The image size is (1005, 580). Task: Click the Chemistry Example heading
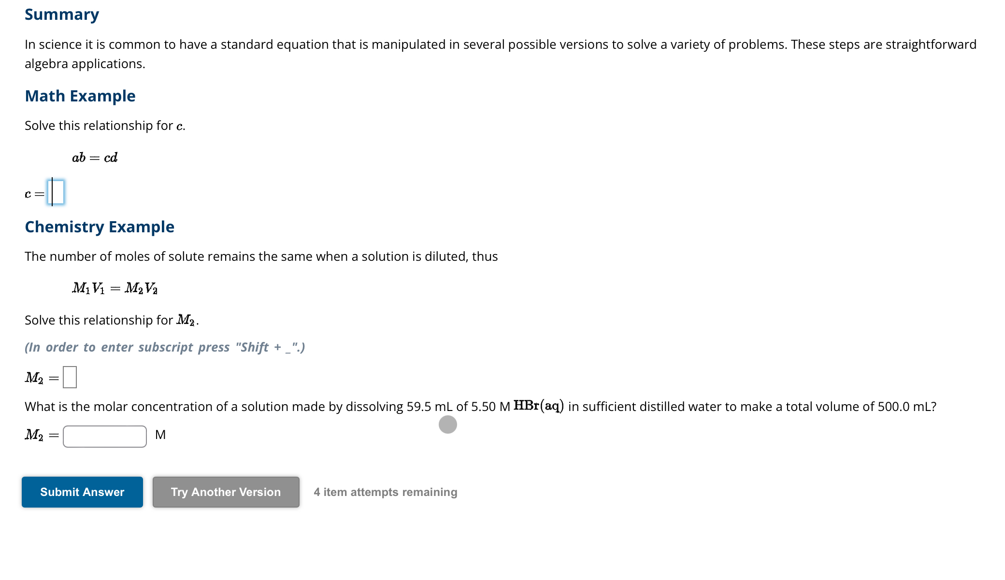click(x=99, y=226)
